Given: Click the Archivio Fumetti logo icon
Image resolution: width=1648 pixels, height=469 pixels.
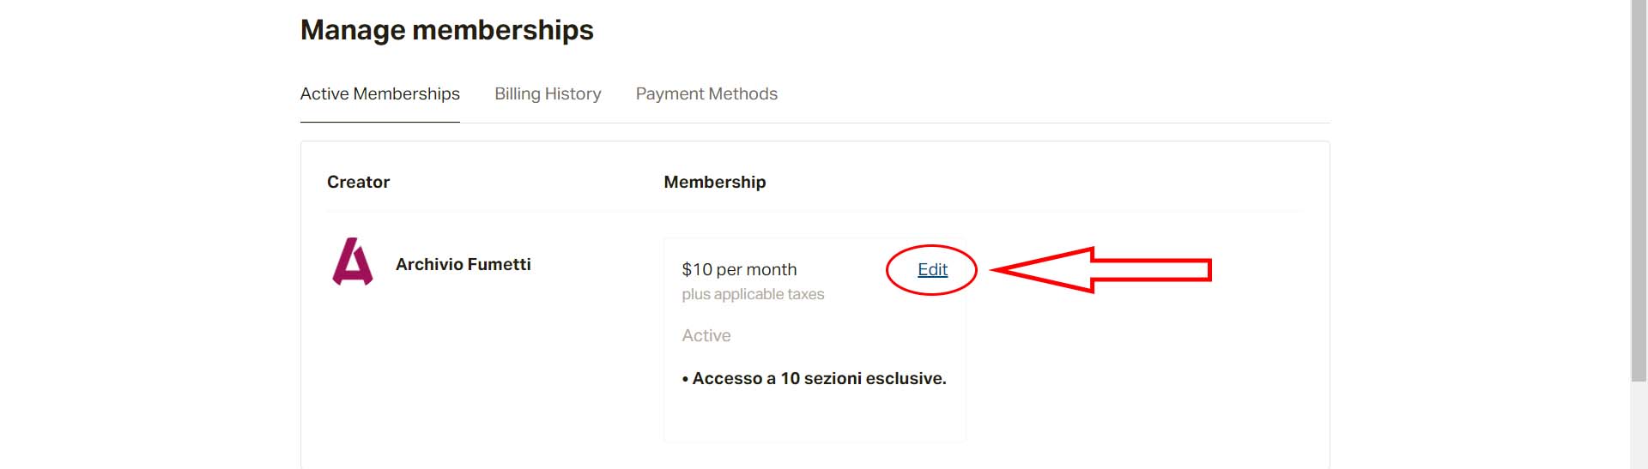Looking at the screenshot, I should 353,262.
